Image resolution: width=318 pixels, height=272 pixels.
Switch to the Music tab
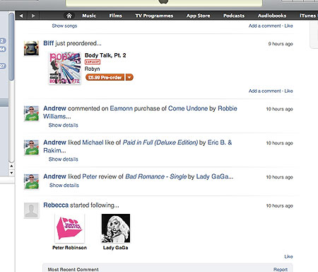point(89,16)
